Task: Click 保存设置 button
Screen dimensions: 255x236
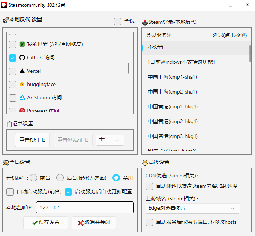Action: tap(46, 223)
